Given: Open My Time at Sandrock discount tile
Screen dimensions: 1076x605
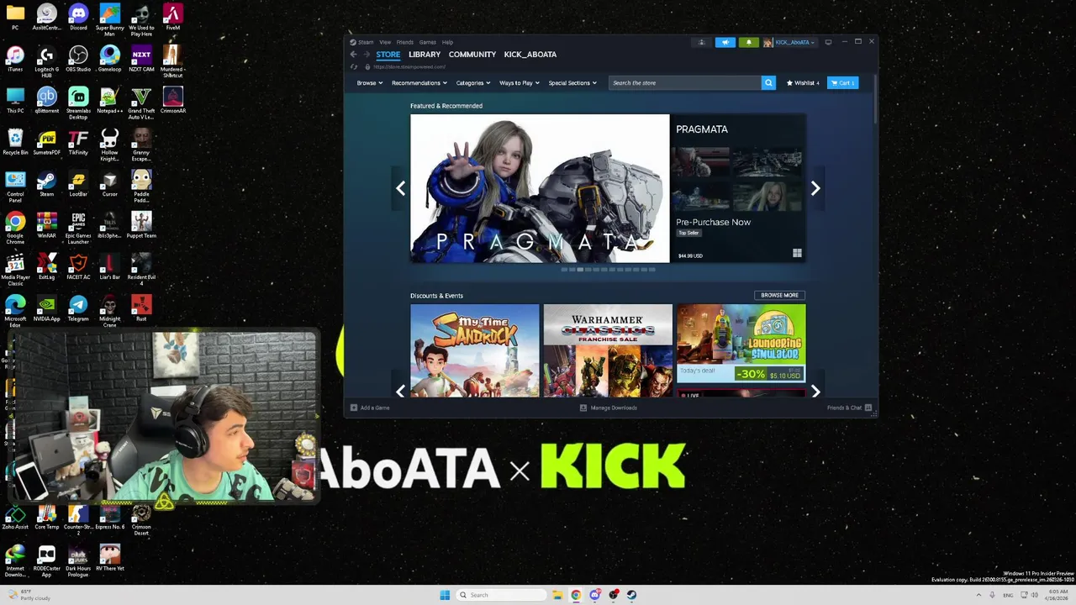Looking at the screenshot, I should point(475,350).
